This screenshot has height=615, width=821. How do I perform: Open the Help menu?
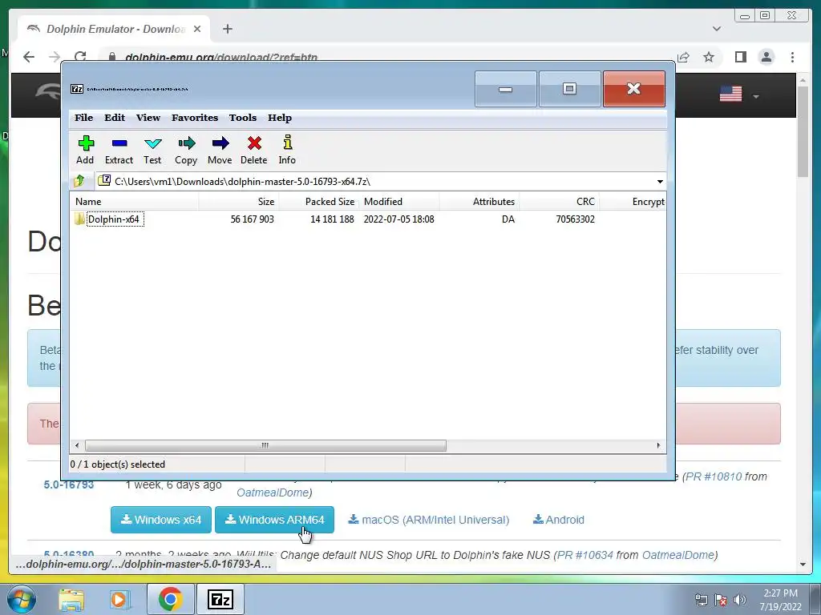pos(280,118)
